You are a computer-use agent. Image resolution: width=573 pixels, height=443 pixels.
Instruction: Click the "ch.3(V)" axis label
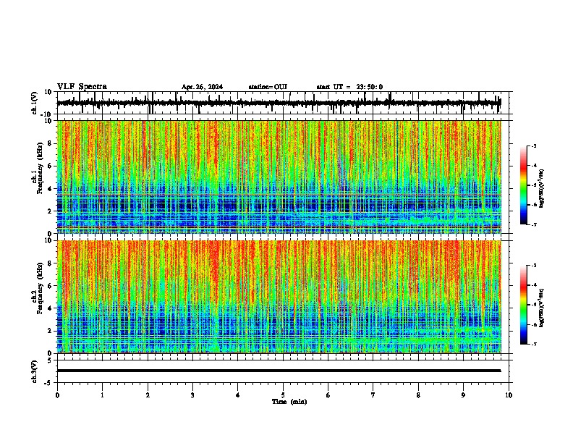tap(35, 372)
